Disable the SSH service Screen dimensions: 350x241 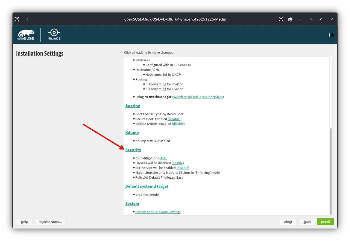tap(182, 168)
